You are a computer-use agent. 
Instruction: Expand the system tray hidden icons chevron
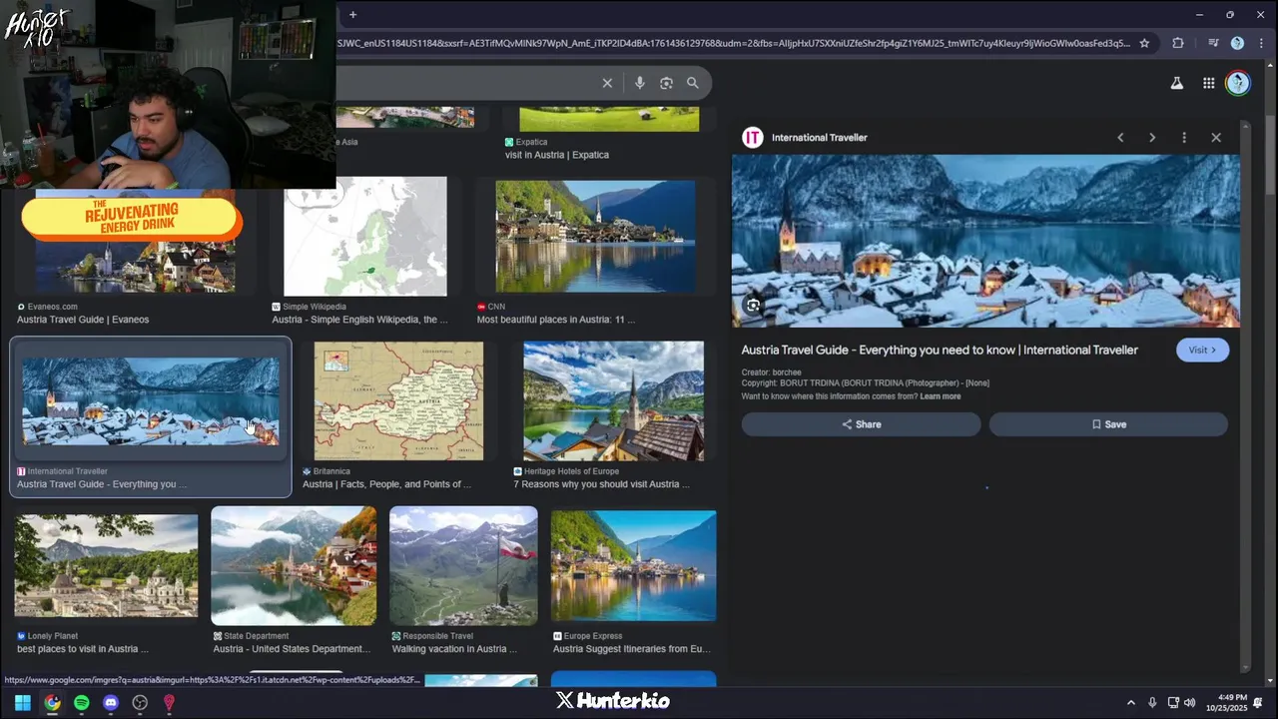click(1130, 702)
